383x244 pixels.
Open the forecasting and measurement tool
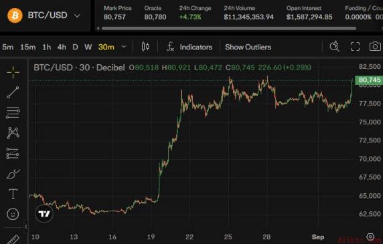click(x=13, y=153)
